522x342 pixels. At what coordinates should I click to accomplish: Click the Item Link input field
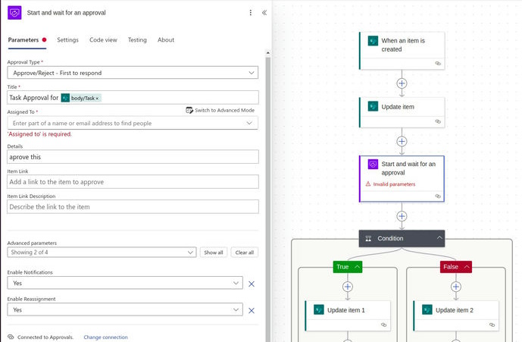click(x=133, y=182)
